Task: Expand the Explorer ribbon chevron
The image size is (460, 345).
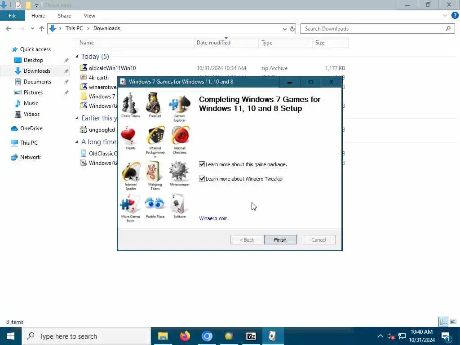Action: [445, 16]
